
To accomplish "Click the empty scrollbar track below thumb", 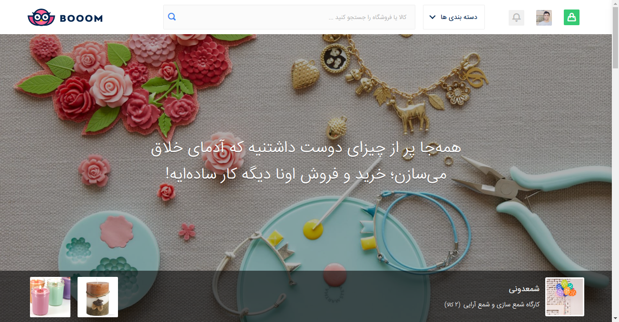I will click(x=615, y=190).
